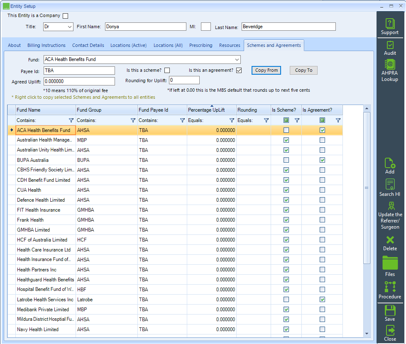Click the First Name input field

[146, 27]
